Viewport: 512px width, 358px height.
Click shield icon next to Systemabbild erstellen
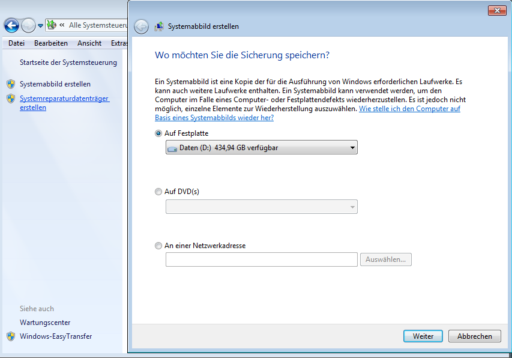coord(11,84)
